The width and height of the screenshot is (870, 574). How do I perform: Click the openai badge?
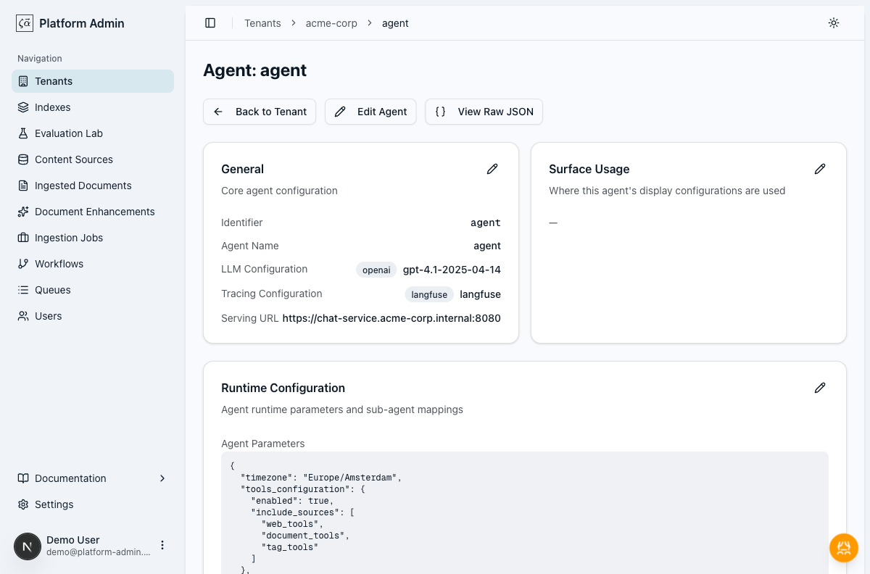(x=376, y=270)
